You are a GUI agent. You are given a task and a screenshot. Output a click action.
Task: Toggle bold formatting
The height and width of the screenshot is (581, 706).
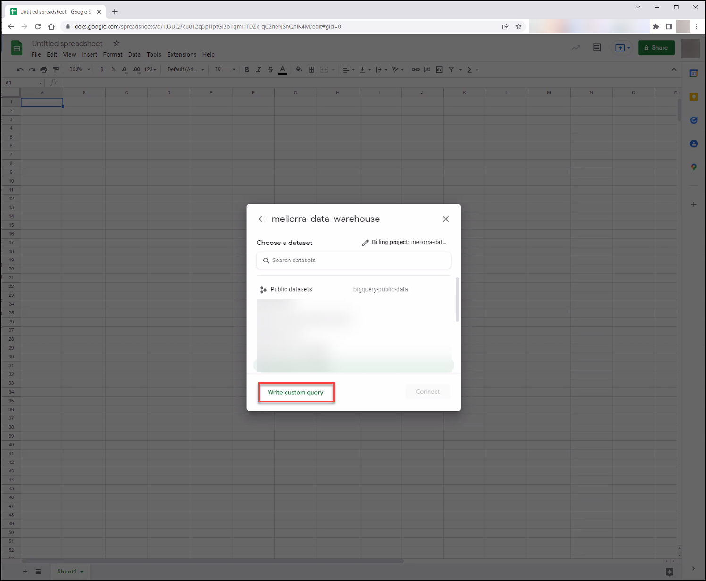pos(246,69)
